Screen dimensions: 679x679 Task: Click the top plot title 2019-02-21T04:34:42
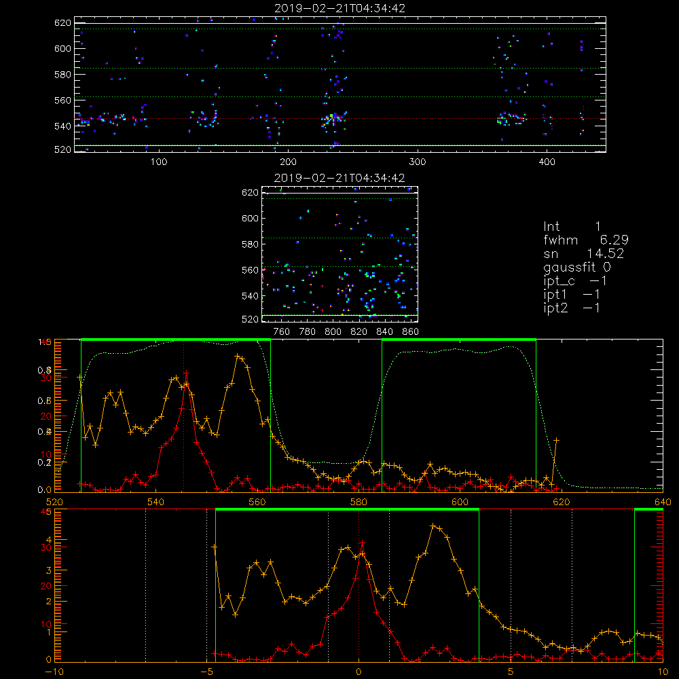(x=339, y=8)
